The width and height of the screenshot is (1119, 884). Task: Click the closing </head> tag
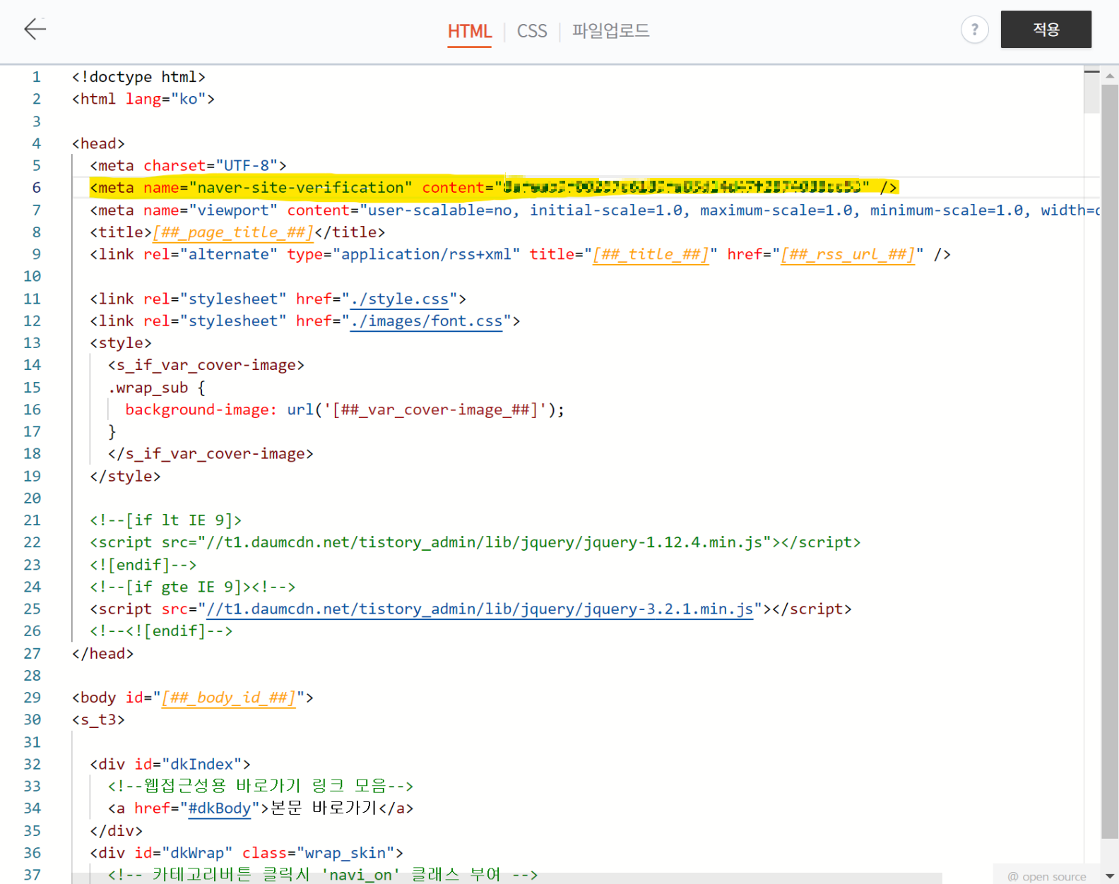pos(102,654)
